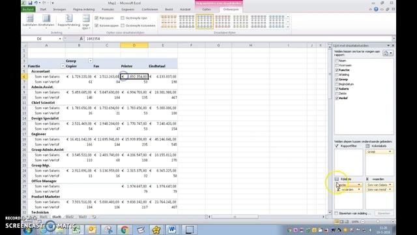The width and height of the screenshot is (417, 235).
Task: Open the field list layout options button
Action: [x=388, y=53]
